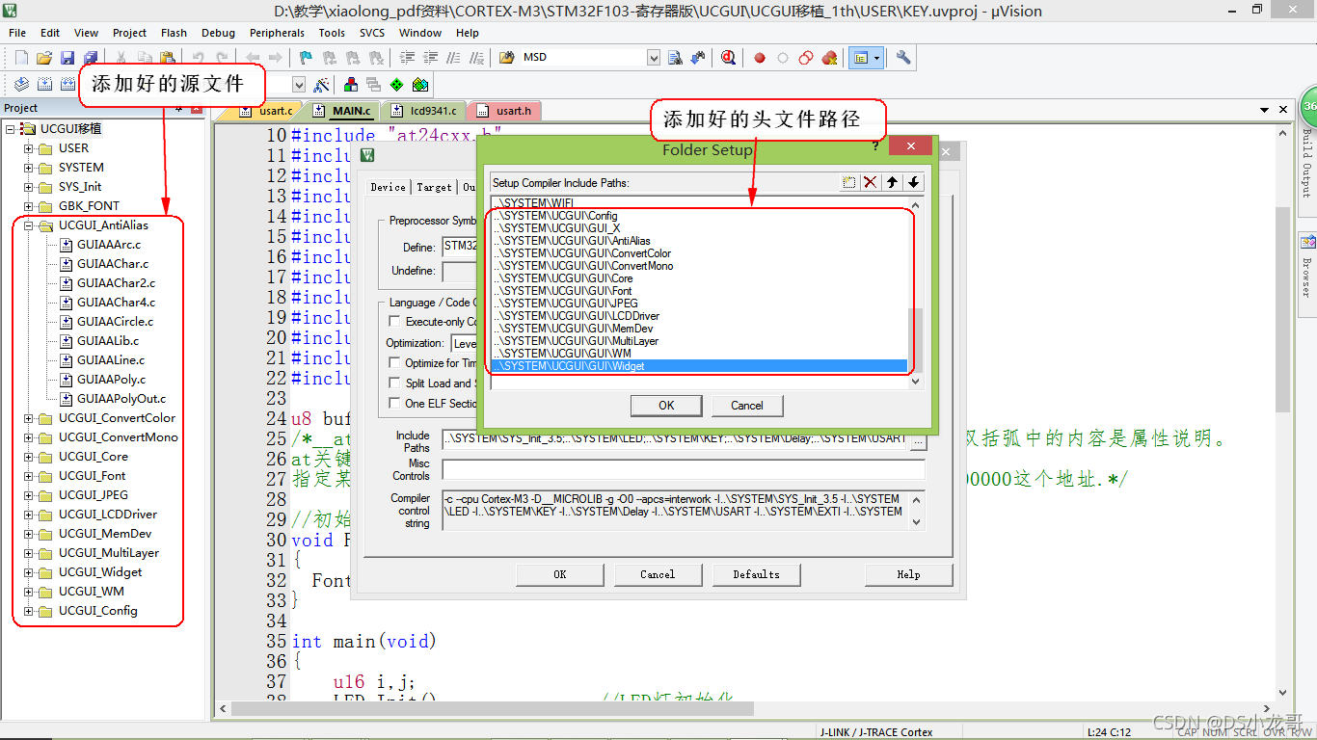Move include path up arrow

[x=893, y=182]
